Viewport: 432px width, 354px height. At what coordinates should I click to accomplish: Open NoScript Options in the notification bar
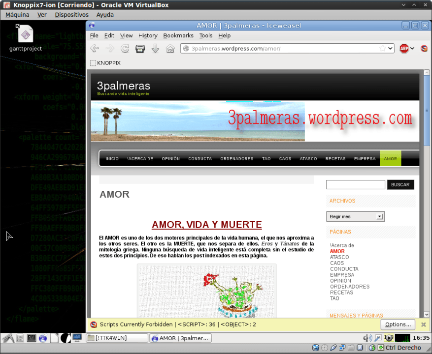(398, 324)
